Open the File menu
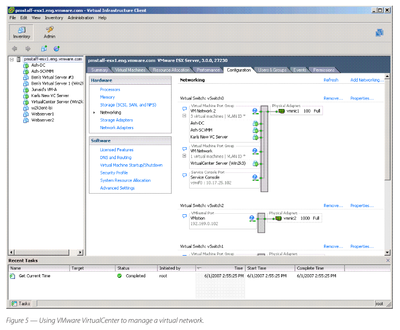This screenshot has height=330, width=400. [x=13, y=18]
